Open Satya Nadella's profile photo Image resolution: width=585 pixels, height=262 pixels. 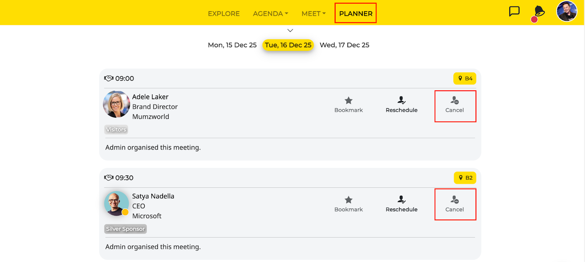[116, 203]
